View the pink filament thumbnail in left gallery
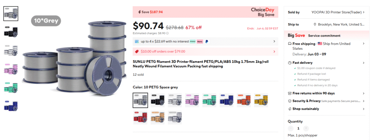The height and width of the screenshot is (140, 370). (x=10, y=69)
